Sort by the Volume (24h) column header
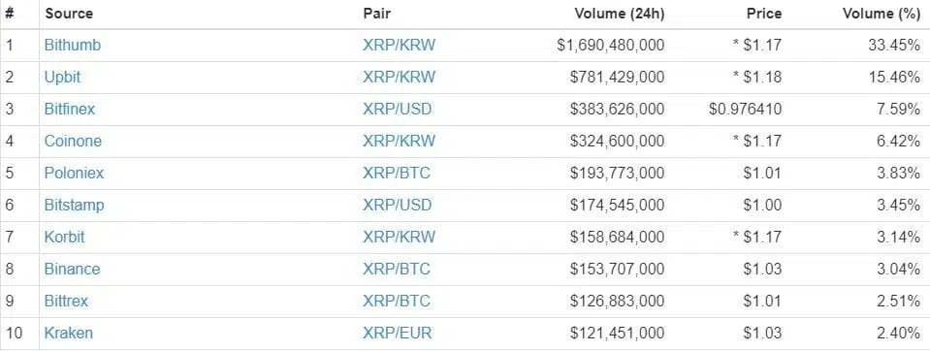 (x=620, y=14)
